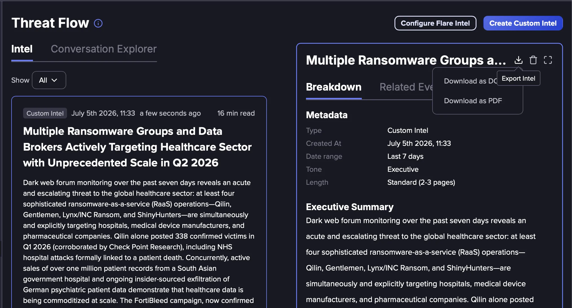Open the Breakdown tab

click(334, 87)
